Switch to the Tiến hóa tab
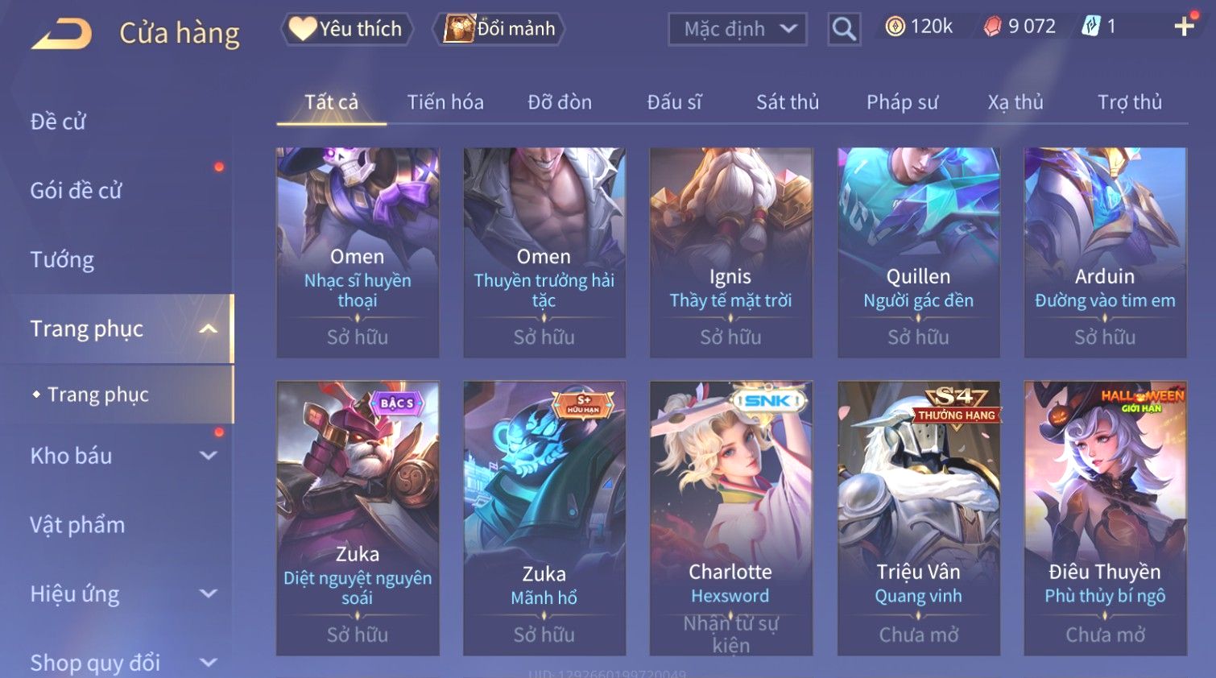This screenshot has height=678, width=1216. (x=445, y=102)
